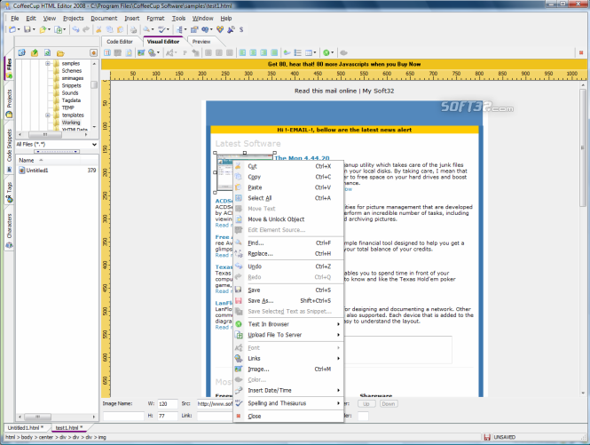Click the Print icon in main toolbar
Screen dimensions: 590x445
pyautogui.click(x=134, y=29)
